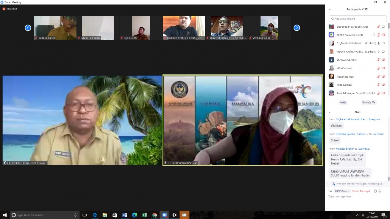Open Excel from taskbar
390x219 pixels.
point(144,215)
